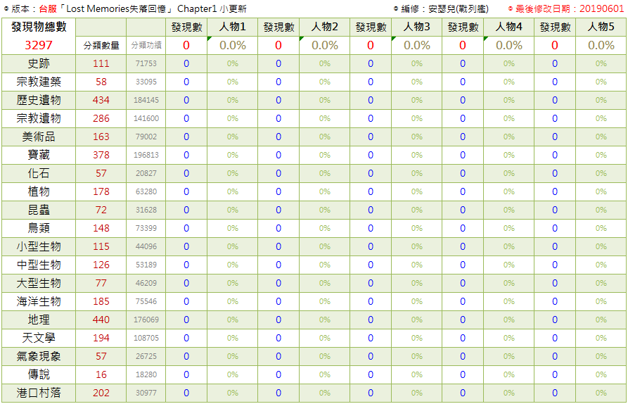Select the 地理 category row label

(39, 320)
